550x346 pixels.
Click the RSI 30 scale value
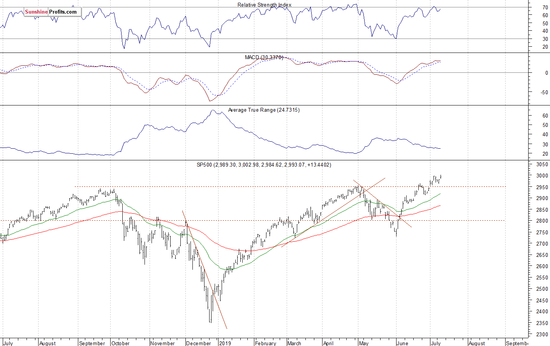click(x=545, y=39)
